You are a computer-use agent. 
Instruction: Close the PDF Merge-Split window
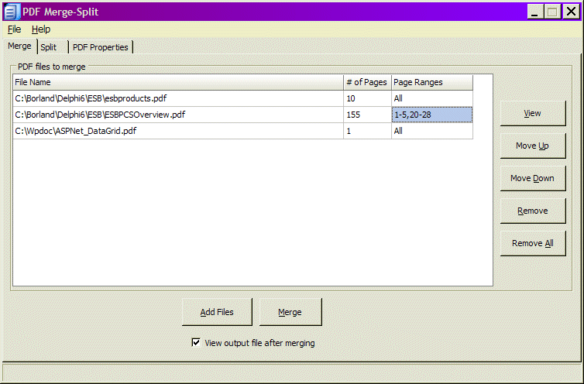point(571,12)
